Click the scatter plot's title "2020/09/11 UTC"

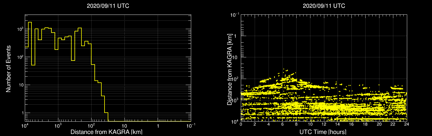[324, 6]
